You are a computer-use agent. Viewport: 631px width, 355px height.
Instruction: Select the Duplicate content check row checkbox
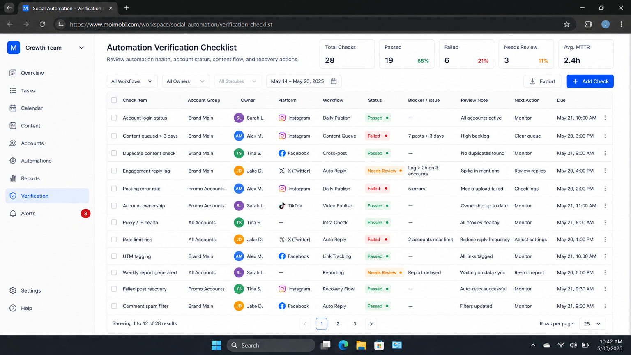(114, 153)
